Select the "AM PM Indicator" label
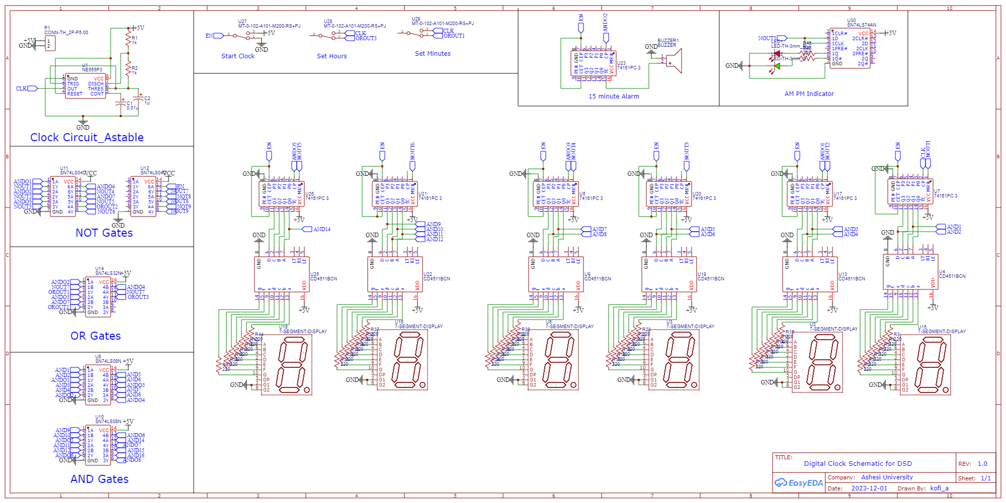This screenshot has width=1006, height=503. coord(809,94)
